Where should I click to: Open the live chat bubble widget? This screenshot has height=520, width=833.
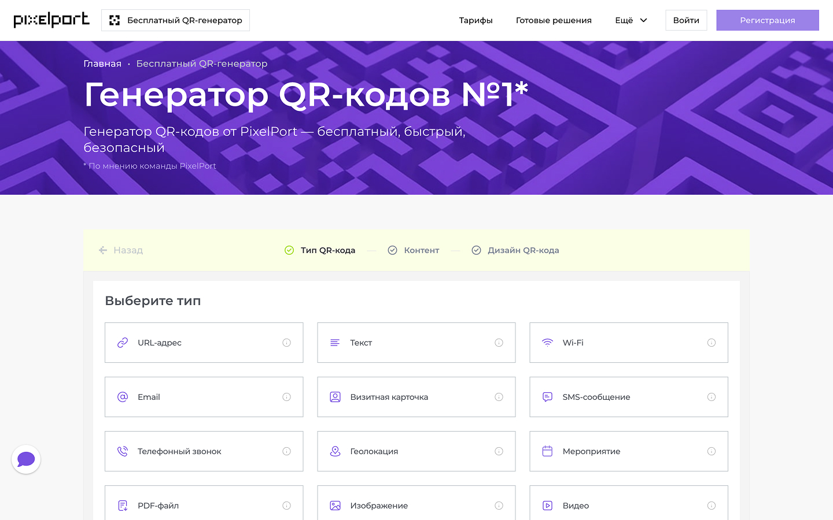(x=26, y=459)
